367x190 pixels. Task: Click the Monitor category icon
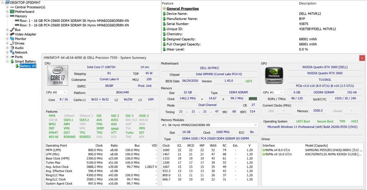click(12, 38)
